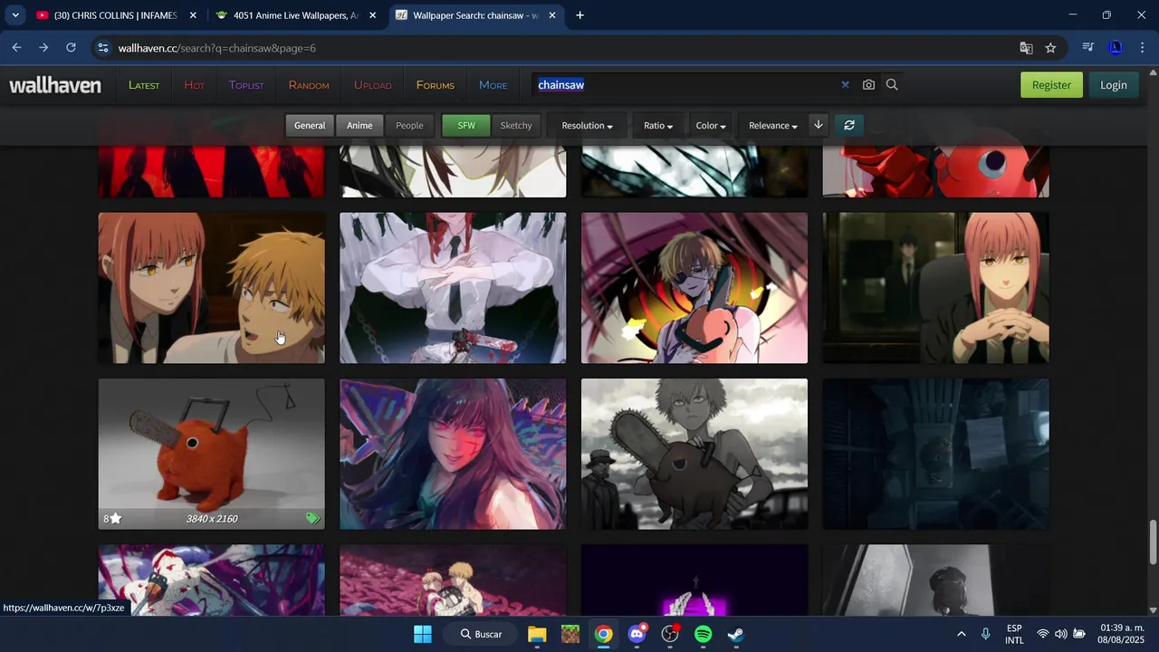The height and width of the screenshot is (652, 1159).
Task: Open the Toplist page
Action: (246, 85)
